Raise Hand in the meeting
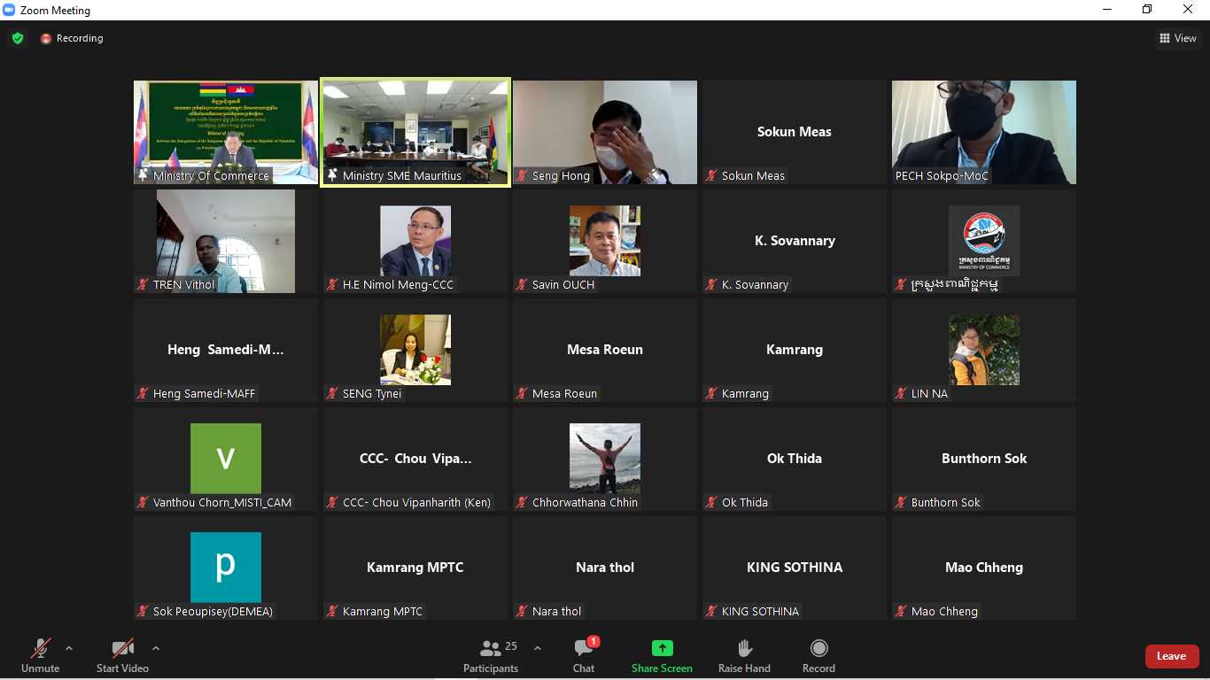 (744, 655)
